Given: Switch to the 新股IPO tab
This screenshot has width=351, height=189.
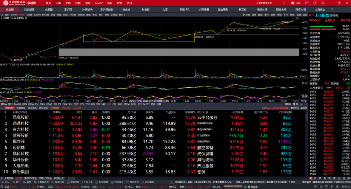Looking at the screenshot, I should pos(184,9).
